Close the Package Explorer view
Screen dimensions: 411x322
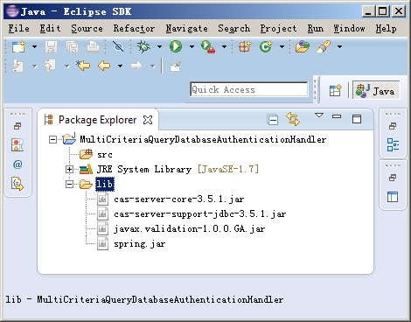(148, 120)
